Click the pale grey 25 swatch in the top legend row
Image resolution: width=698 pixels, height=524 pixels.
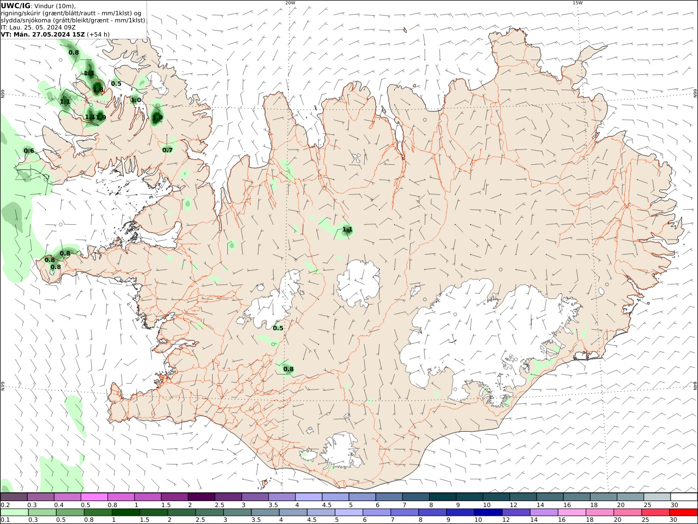(657, 497)
